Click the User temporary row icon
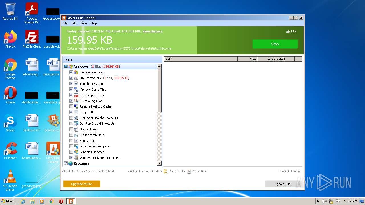 coord(76,78)
